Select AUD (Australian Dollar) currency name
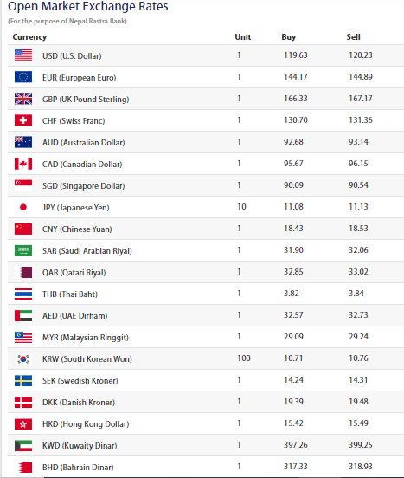The image size is (404, 478). coord(84,142)
